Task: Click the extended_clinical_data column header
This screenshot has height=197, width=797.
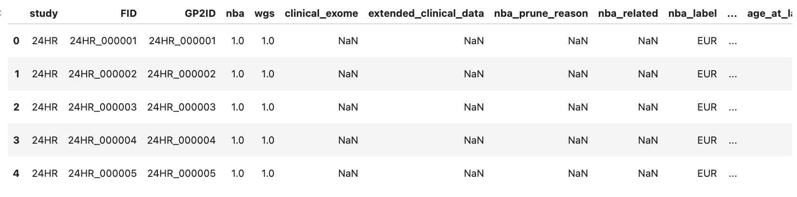Action: 426,13
